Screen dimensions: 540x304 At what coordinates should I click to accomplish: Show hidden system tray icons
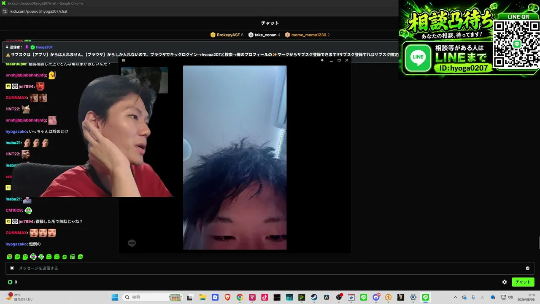click(455, 297)
